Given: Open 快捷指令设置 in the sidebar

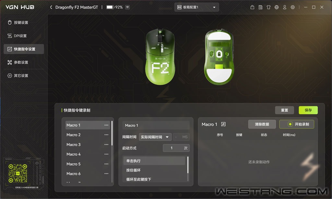Looking at the screenshot, I should pyautogui.click(x=24, y=49).
